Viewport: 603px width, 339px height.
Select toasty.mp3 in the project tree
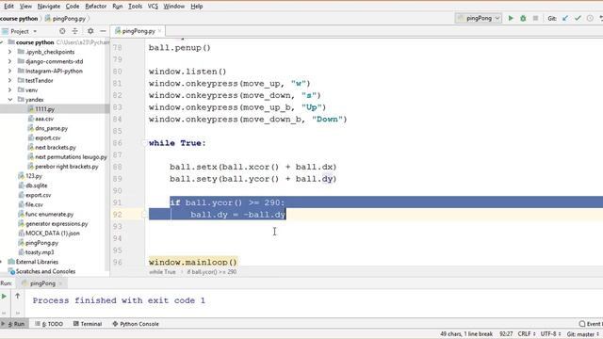[40, 252]
